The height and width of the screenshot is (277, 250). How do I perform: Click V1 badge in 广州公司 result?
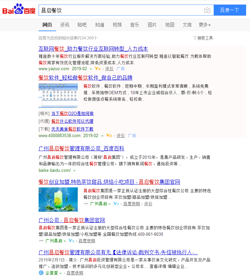click(71, 241)
